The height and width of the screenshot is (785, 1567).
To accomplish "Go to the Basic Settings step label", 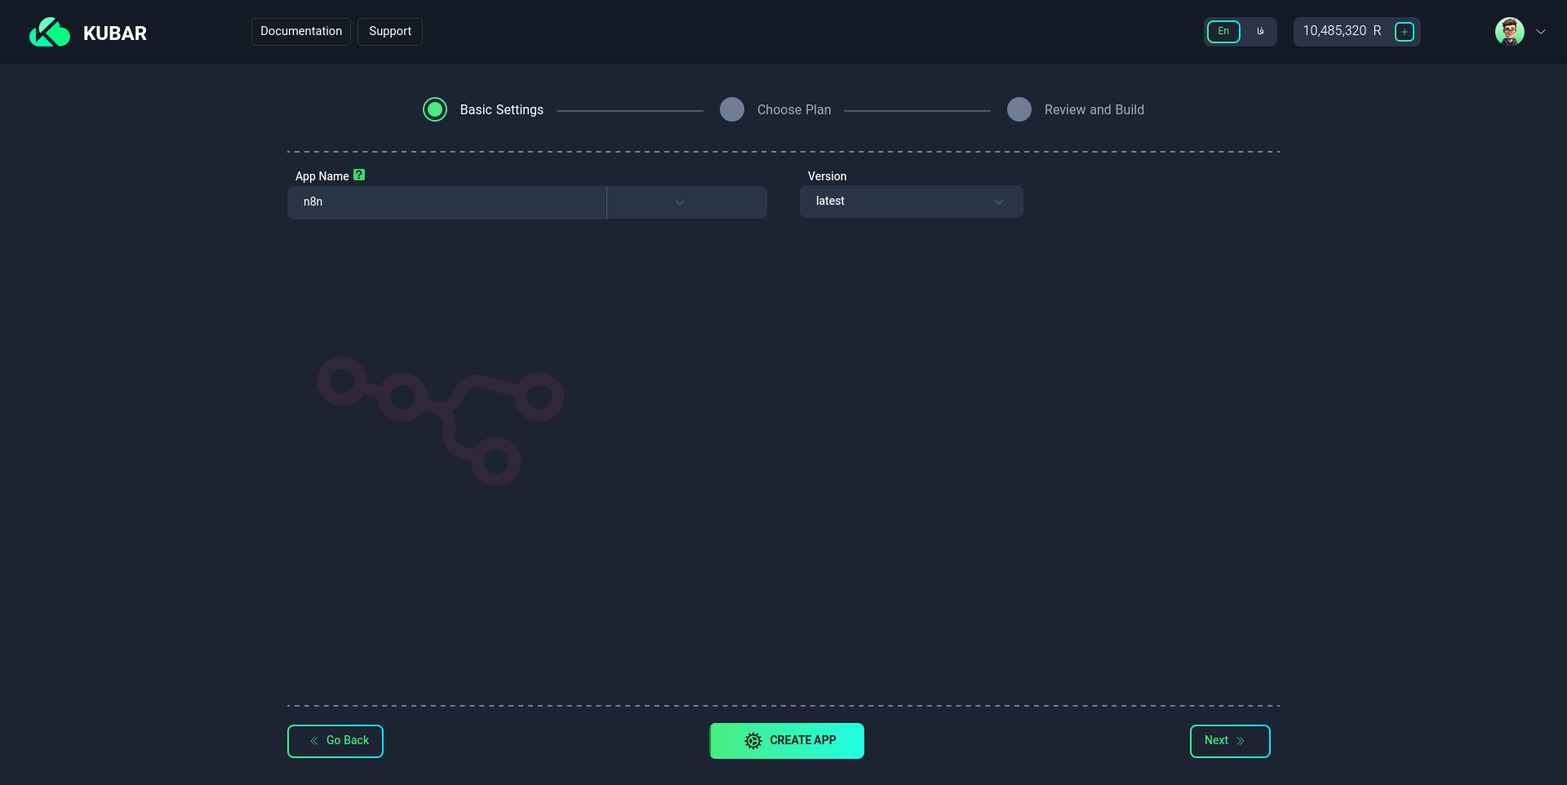I will [x=501, y=110].
